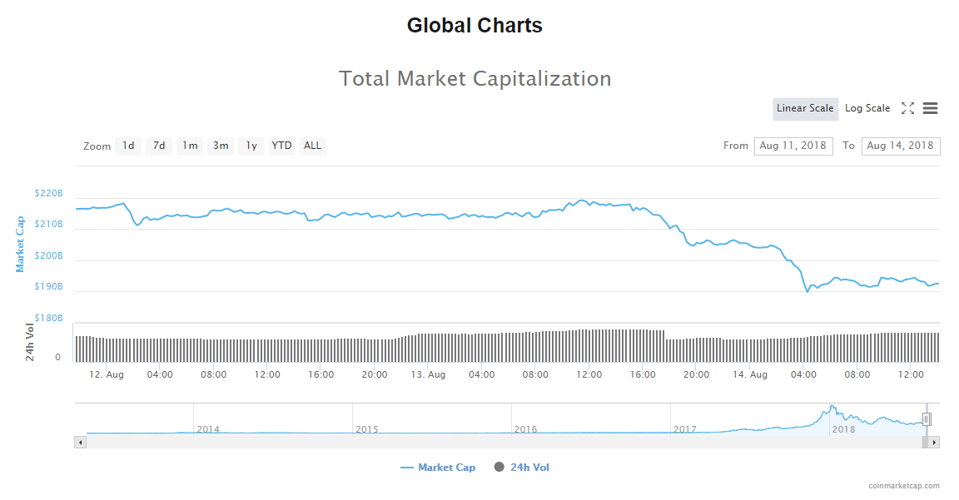Show ALL time range

pyautogui.click(x=312, y=146)
